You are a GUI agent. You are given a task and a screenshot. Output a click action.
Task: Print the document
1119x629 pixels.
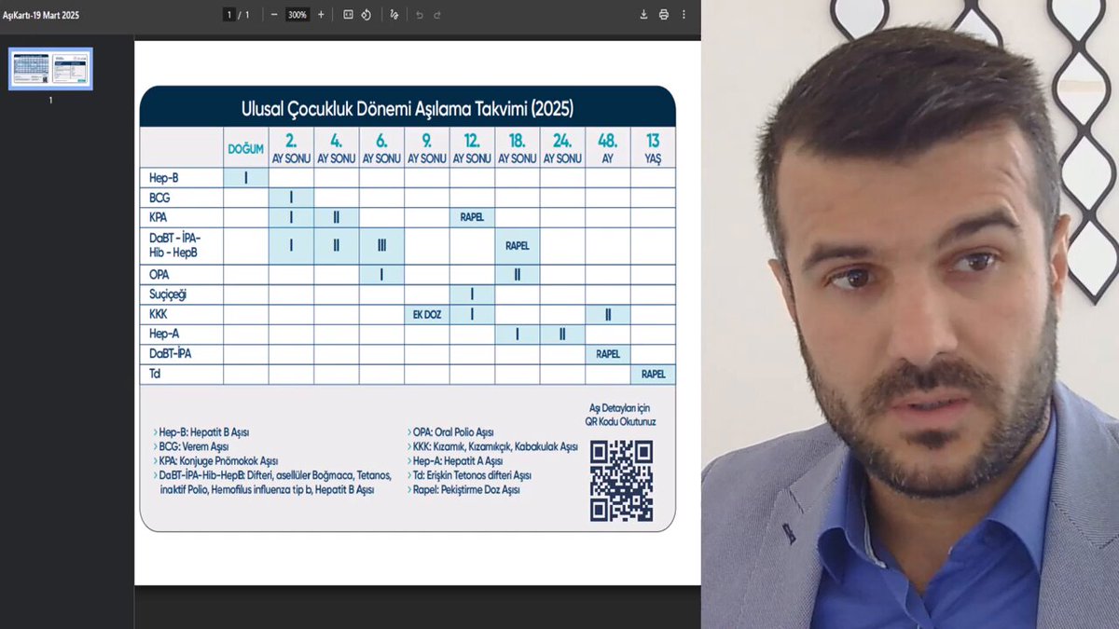pyautogui.click(x=664, y=15)
